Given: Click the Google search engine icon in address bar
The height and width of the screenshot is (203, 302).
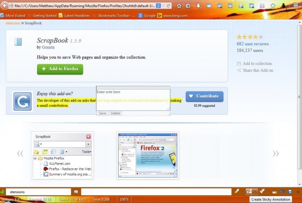Looking at the screenshot, I should click(158, 5).
